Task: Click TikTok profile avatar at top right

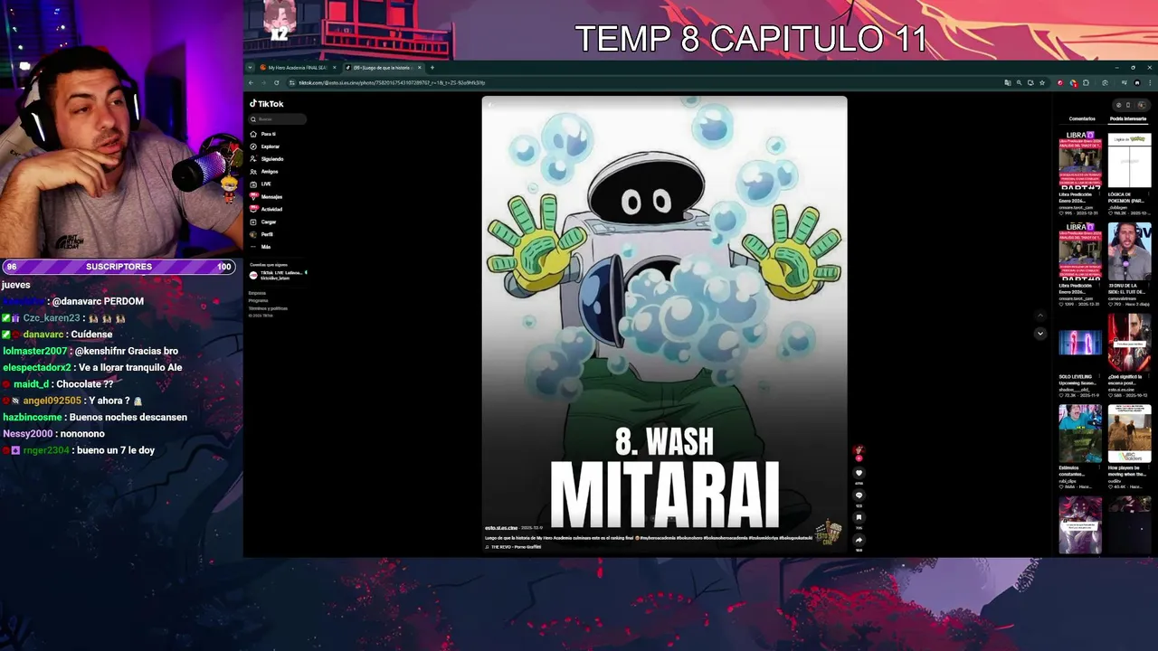Action: coord(1141,105)
